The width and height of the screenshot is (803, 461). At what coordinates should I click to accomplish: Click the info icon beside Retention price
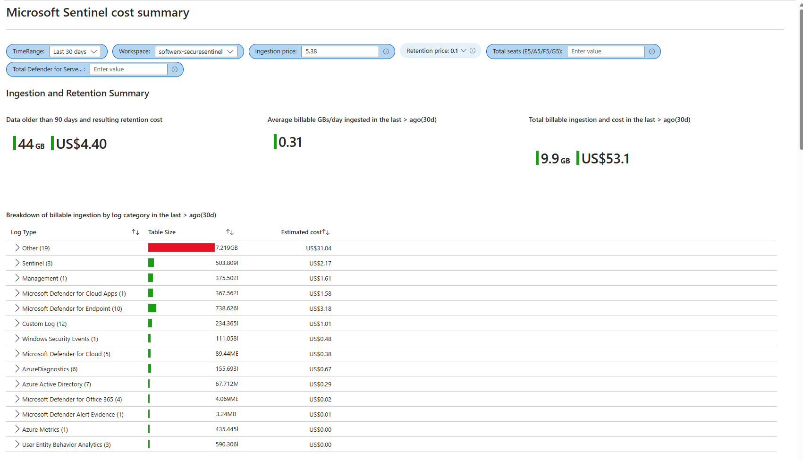pyautogui.click(x=473, y=51)
